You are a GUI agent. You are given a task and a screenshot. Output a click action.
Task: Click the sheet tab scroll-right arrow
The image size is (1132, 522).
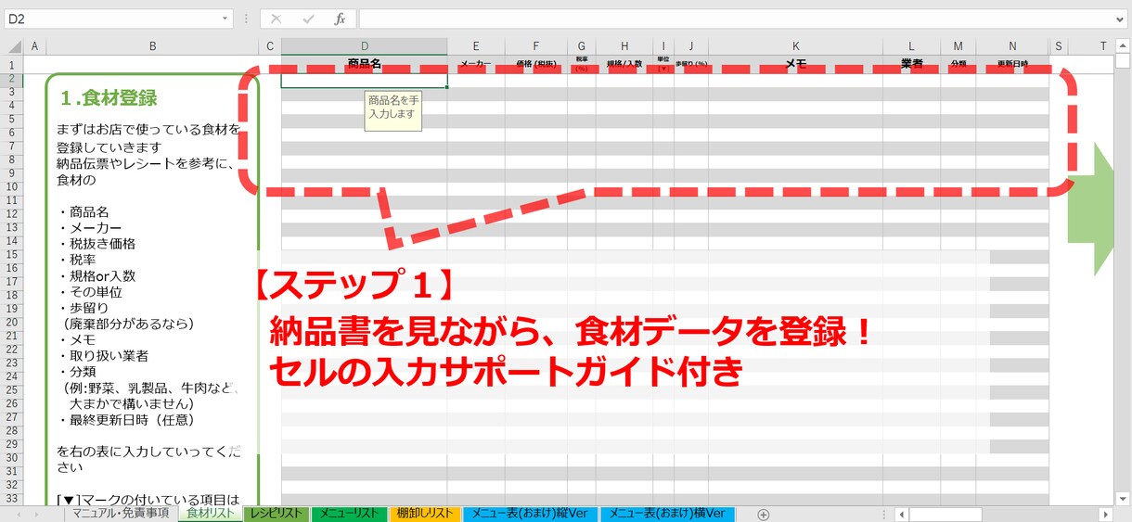pos(37,515)
